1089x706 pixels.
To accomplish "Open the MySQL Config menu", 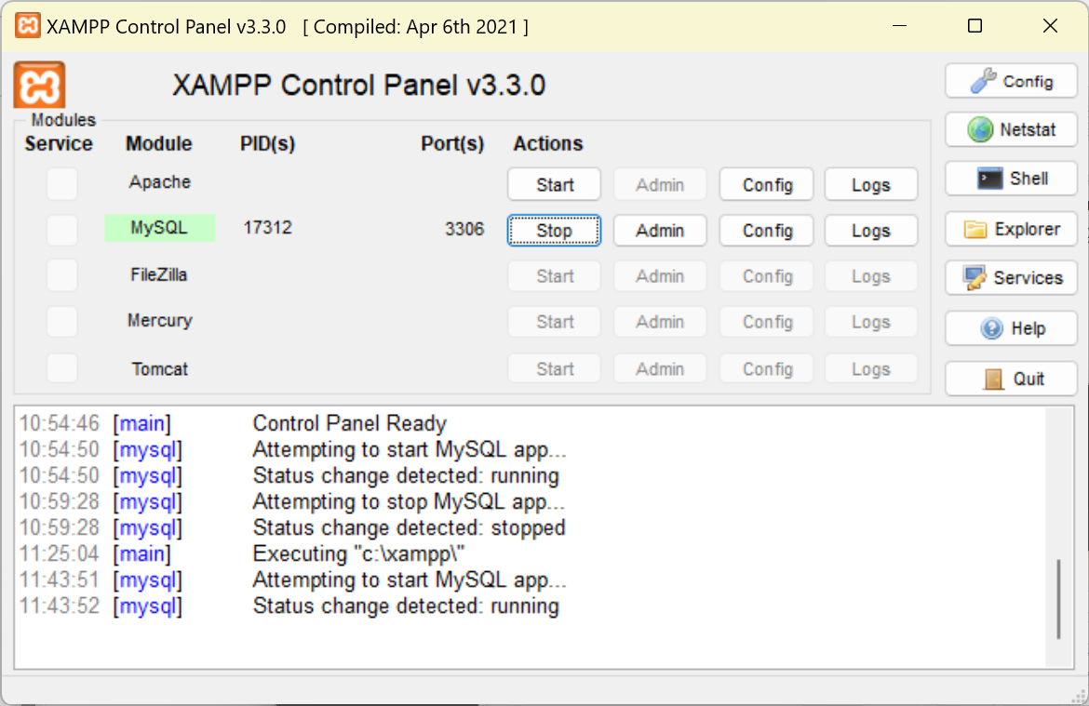I will (767, 231).
